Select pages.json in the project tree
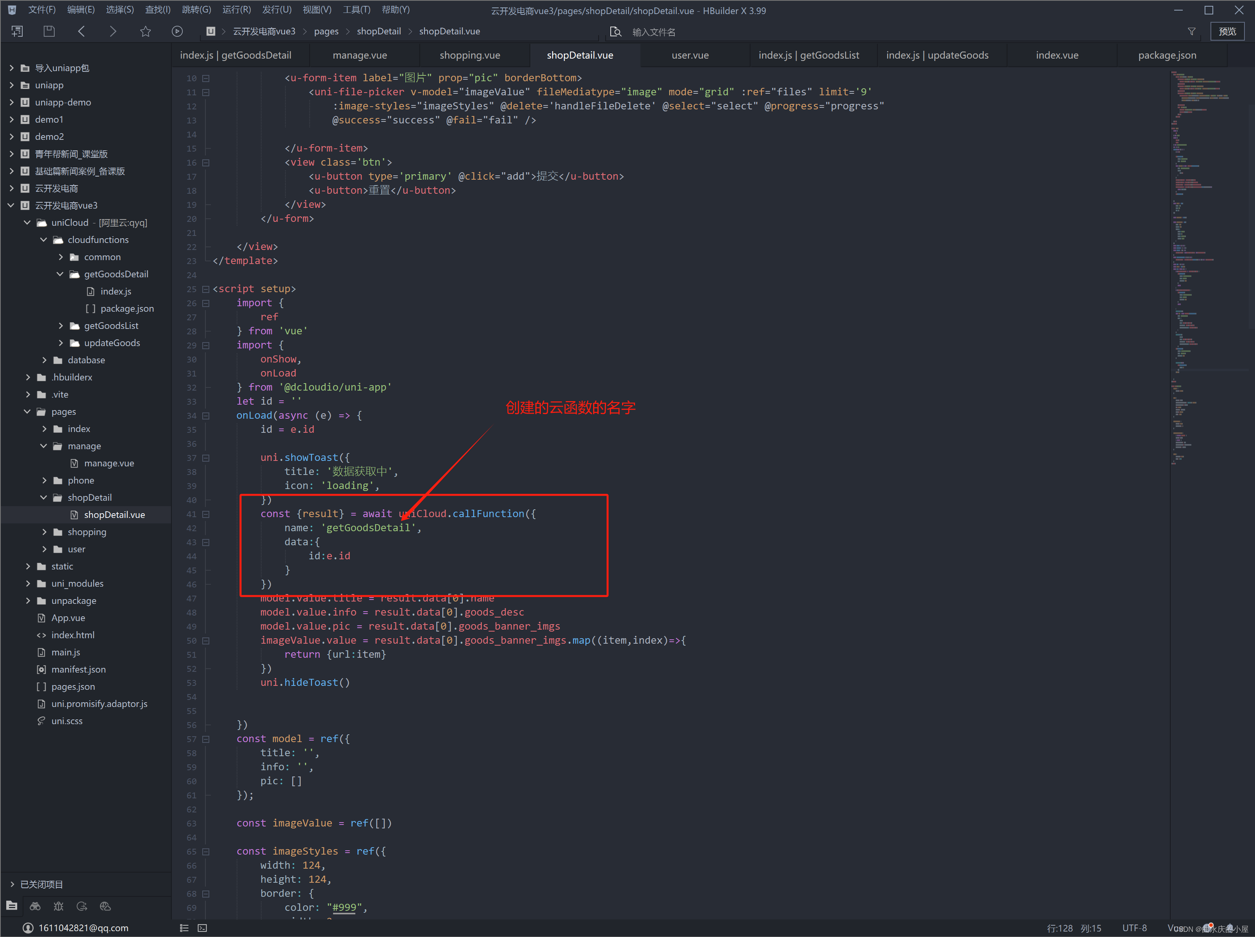This screenshot has width=1255, height=937. pyautogui.click(x=73, y=686)
